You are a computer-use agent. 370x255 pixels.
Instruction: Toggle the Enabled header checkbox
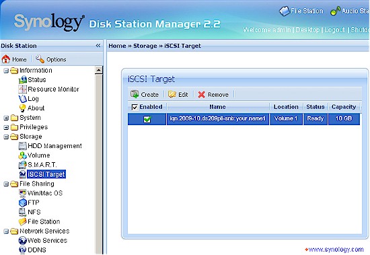tap(135, 108)
